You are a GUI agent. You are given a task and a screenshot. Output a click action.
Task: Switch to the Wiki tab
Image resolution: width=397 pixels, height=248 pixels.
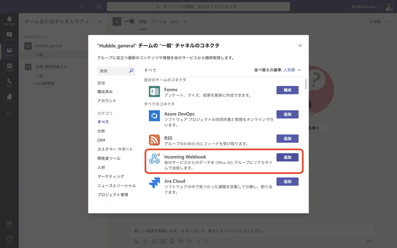(175, 22)
